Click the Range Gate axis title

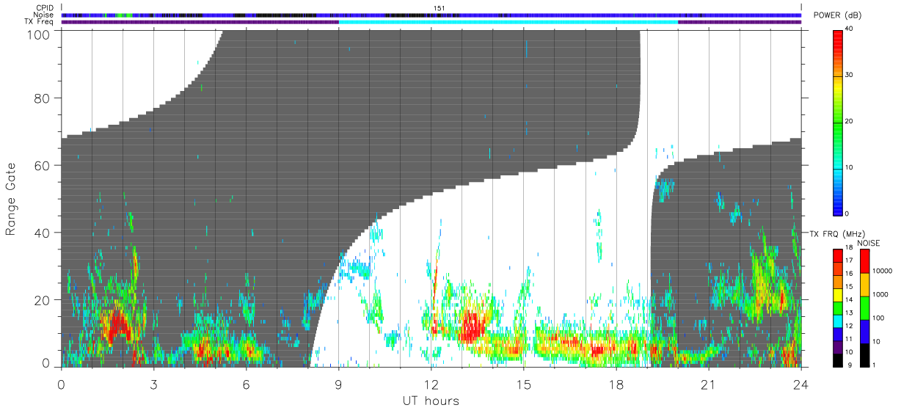(x=11, y=199)
